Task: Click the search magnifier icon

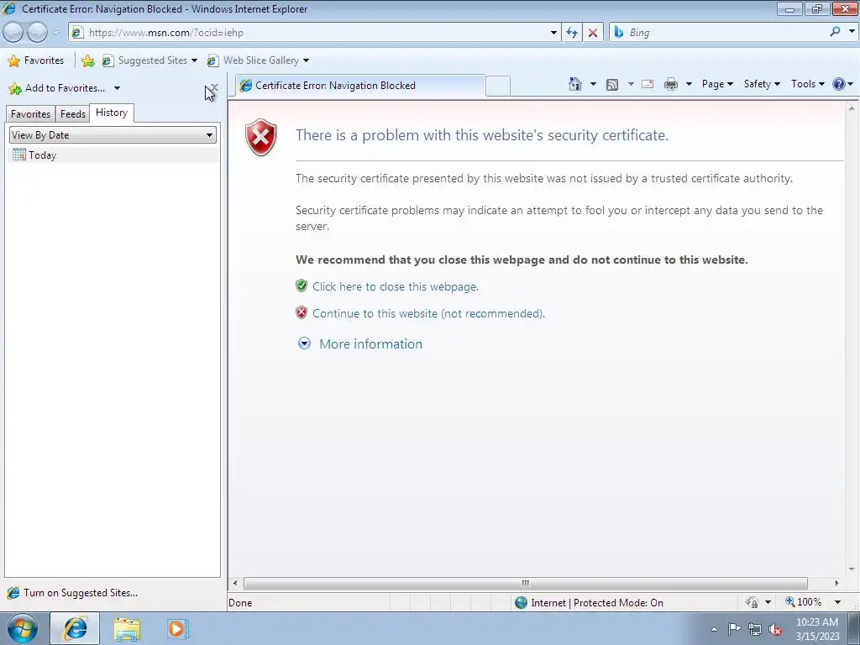Action: tap(836, 32)
